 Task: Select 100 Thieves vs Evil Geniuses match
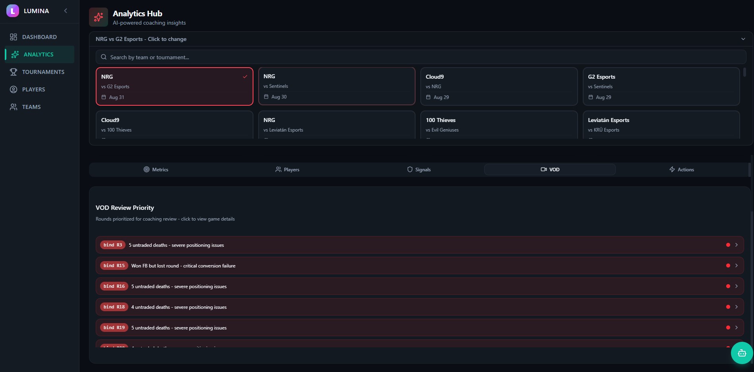499,125
